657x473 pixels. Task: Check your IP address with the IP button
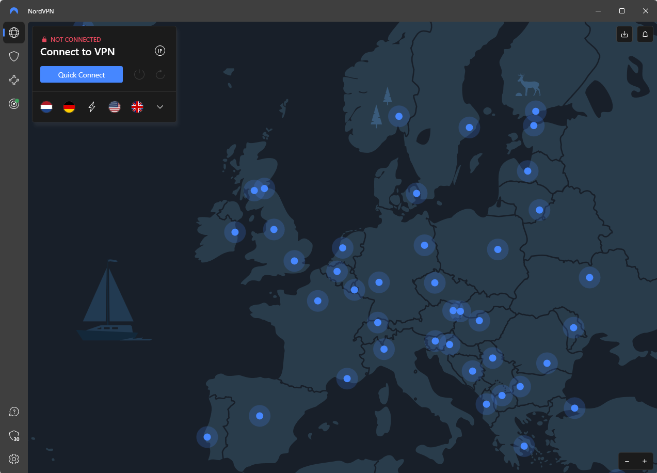pyautogui.click(x=160, y=51)
